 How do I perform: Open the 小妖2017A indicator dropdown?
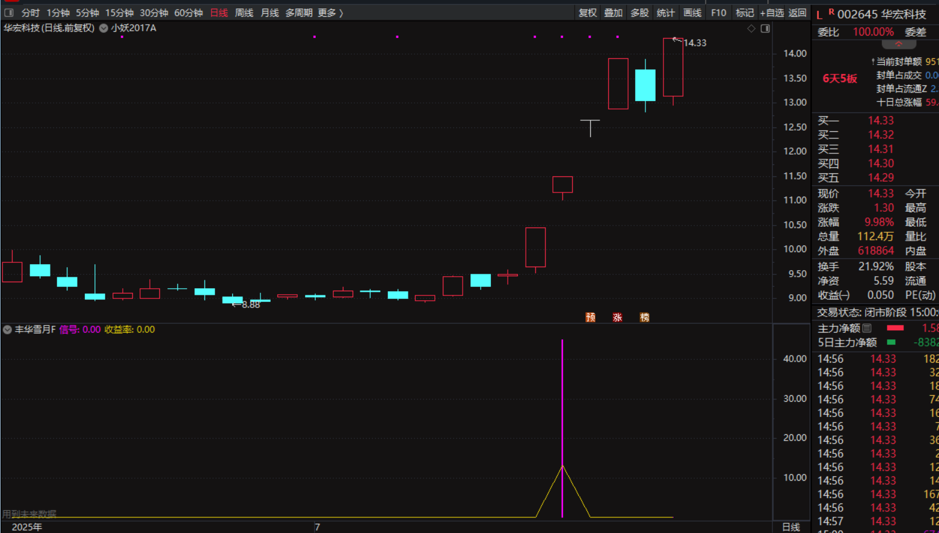click(103, 28)
